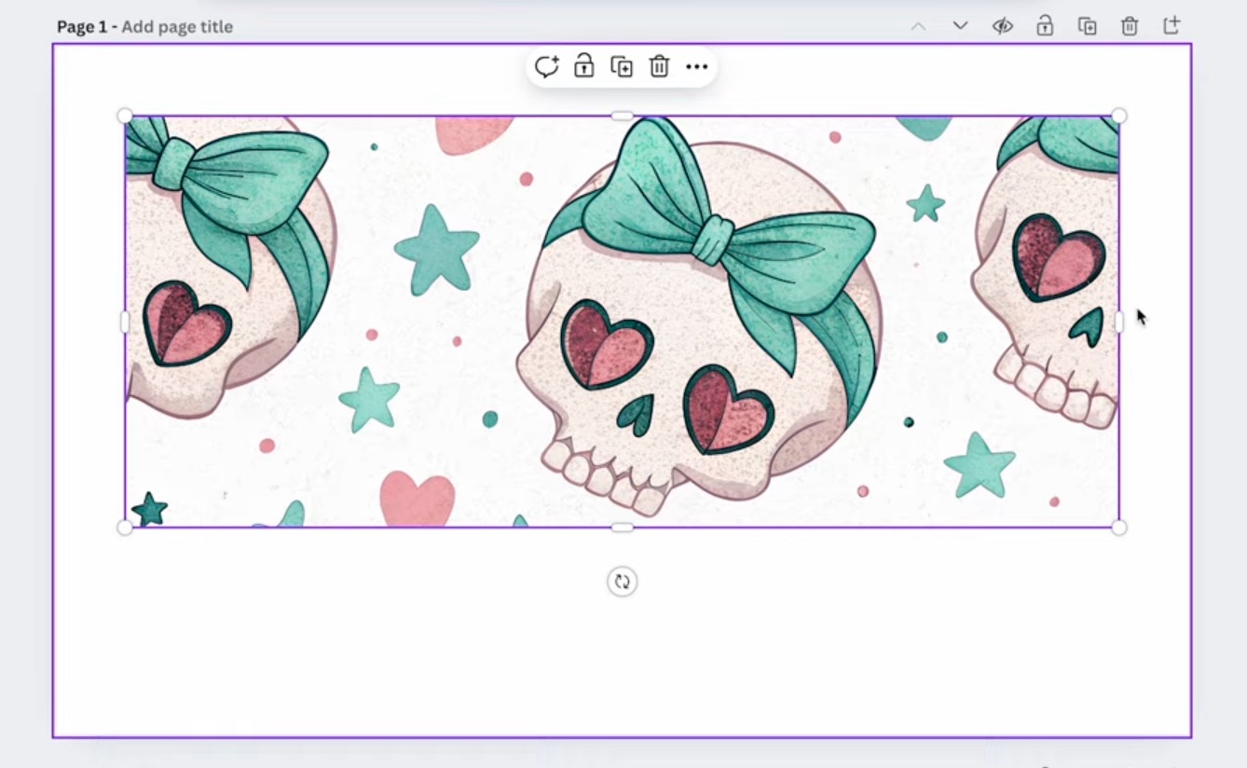Click the bottom-right corner resize handle
Image resolution: width=1247 pixels, height=768 pixels.
tap(1119, 528)
